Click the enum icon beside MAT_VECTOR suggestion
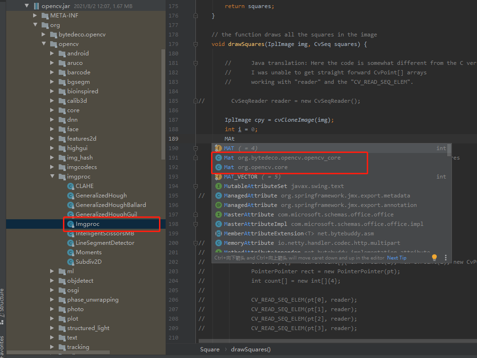This screenshot has height=358, width=477. [219, 177]
